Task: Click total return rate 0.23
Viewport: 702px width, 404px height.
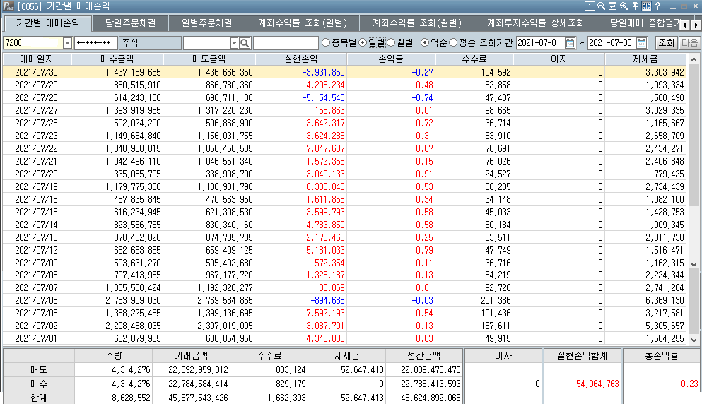Action: pyautogui.click(x=689, y=384)
